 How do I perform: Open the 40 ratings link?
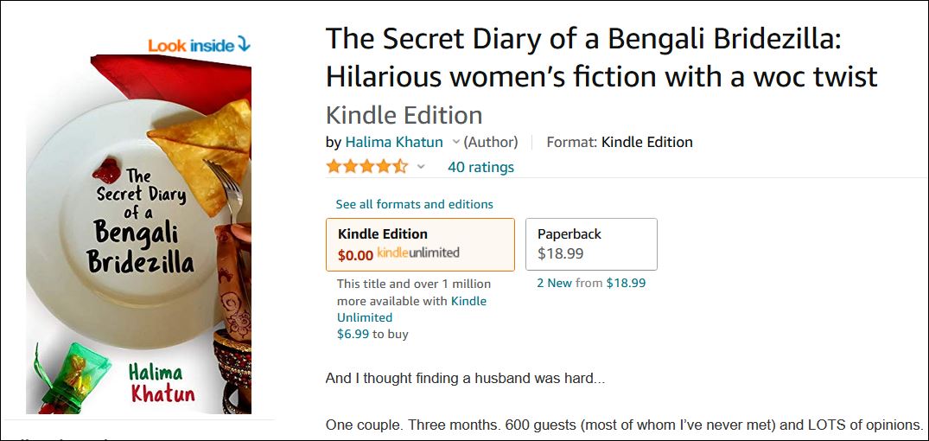(480, 167)
